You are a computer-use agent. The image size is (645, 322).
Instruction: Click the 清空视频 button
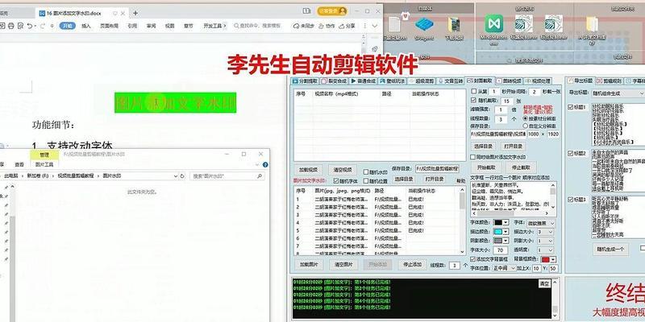point(342,170)
